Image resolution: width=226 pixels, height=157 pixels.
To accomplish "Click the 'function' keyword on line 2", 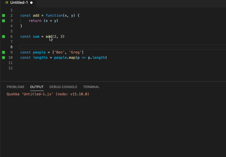I will (54, 15).
